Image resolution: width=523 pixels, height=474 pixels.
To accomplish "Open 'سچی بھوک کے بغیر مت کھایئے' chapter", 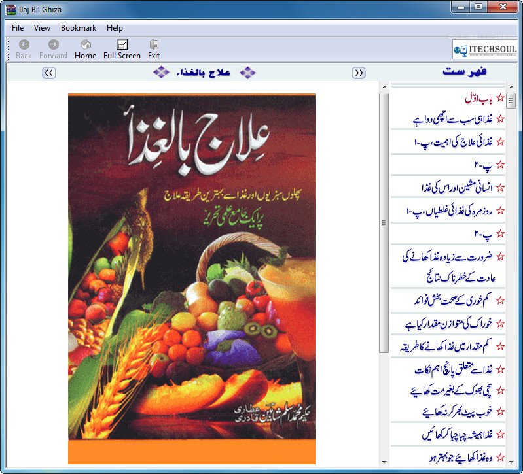I will [x=452, y=390].
